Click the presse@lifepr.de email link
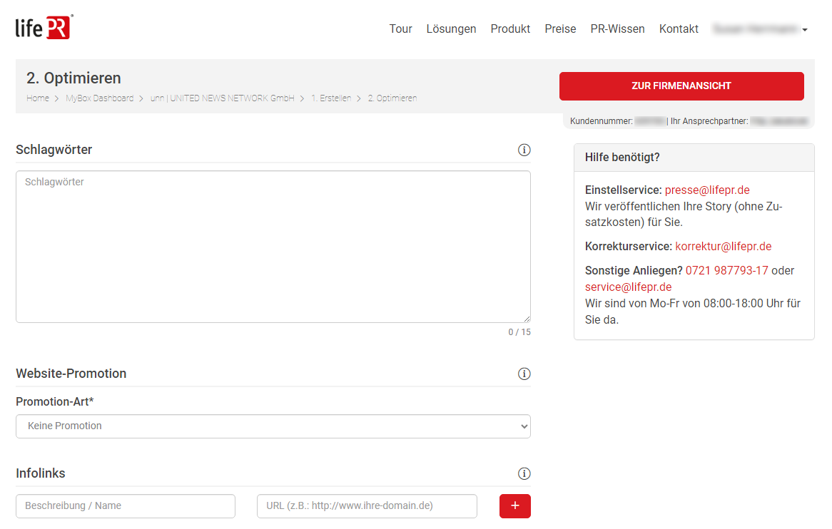The image size is (832, 529). 706,190
